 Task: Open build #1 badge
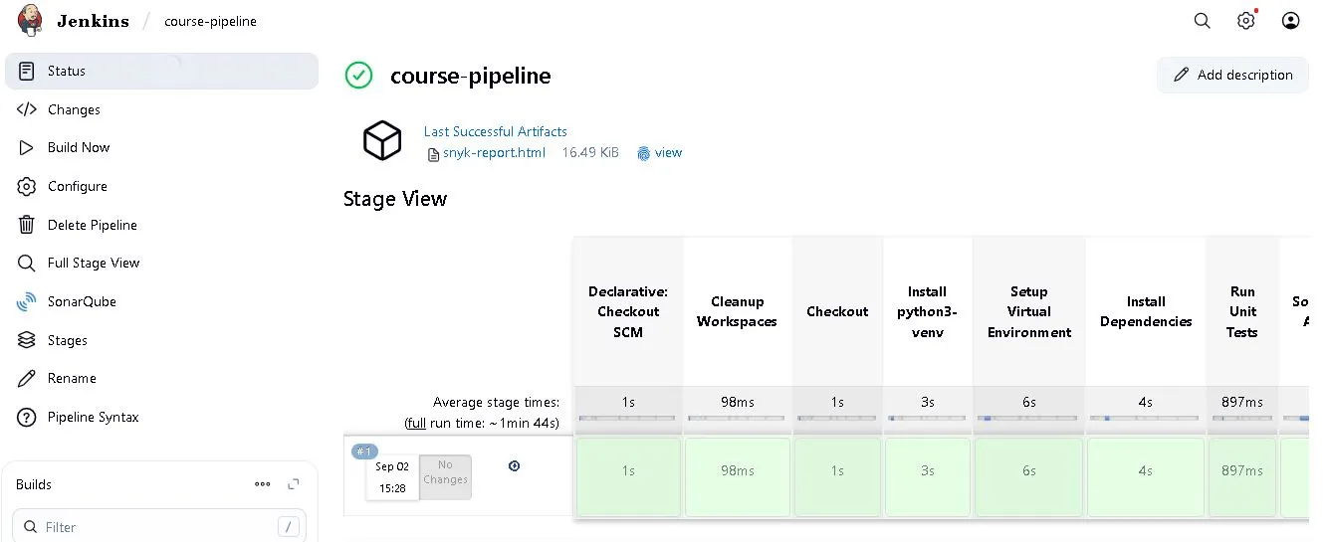(363, 452)
